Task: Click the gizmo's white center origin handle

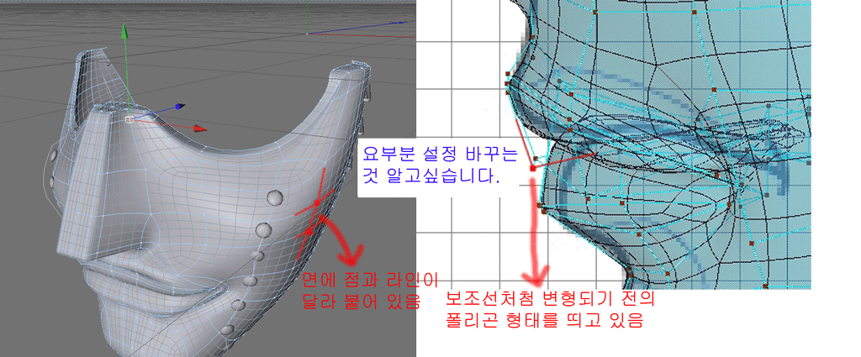Action: 129,118
